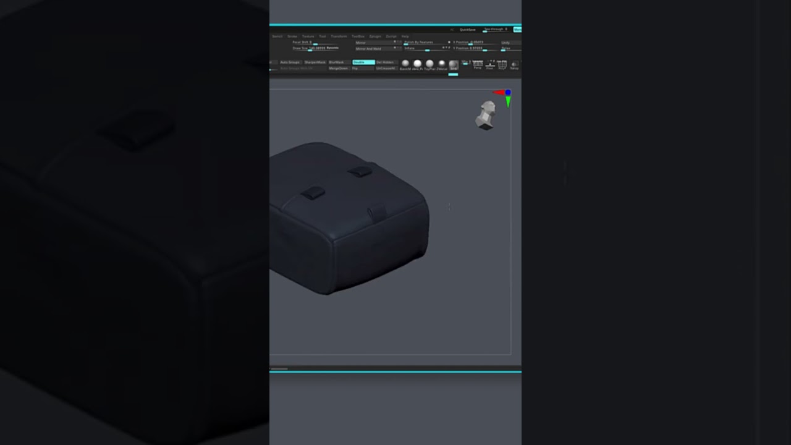The image size is (791, 445).
Task: Click the Transp transparency icon
Action: click(x=514, y=64)
